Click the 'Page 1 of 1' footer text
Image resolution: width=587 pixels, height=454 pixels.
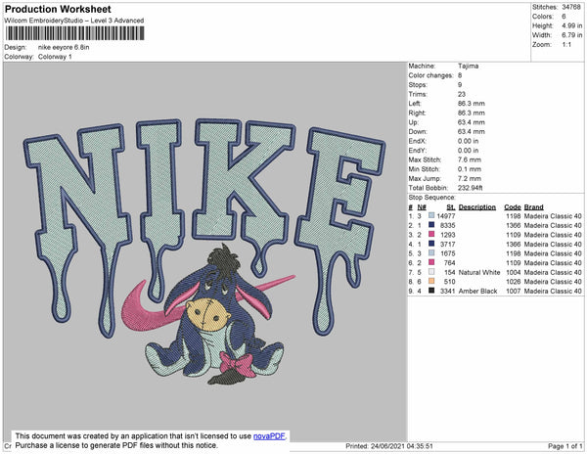click(564, 446)
